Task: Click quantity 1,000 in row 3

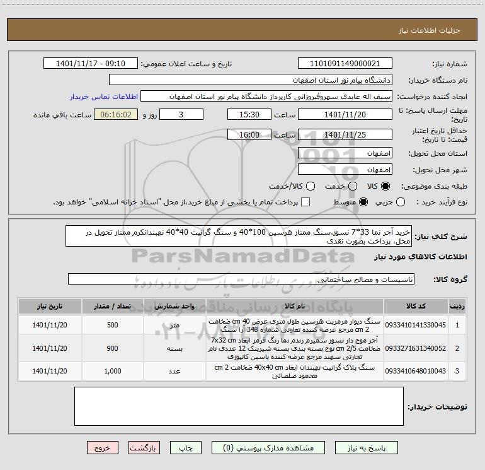Action: point(112,371)
